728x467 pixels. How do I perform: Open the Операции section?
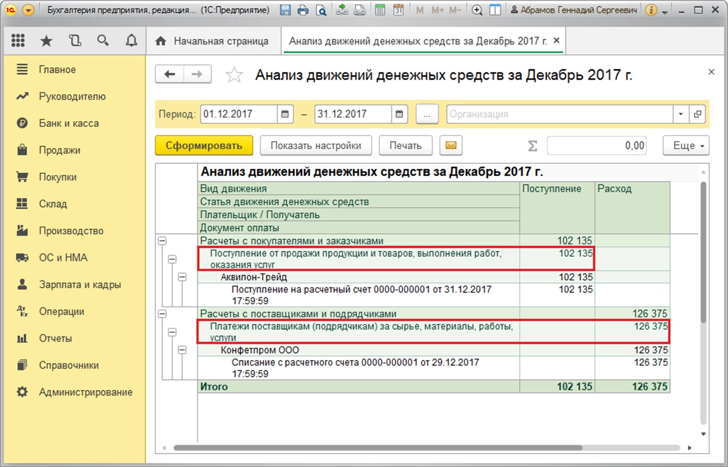[73, 312]
